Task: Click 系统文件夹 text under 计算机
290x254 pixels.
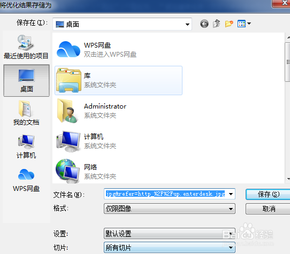Action: point(100,146)
